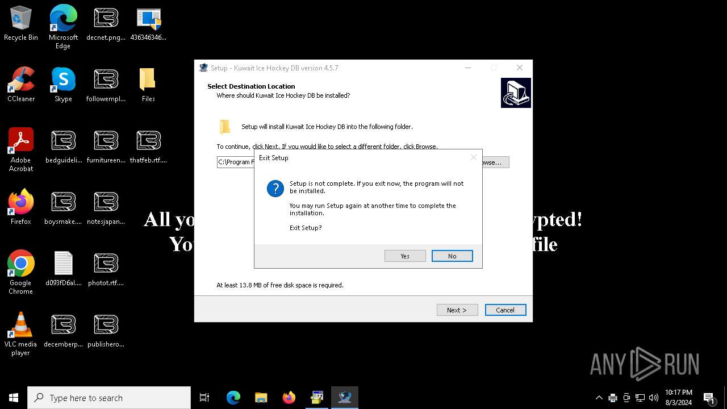This screenshot has height=409, width=727.
Task: Show hidden system tray icons
Action: 599,398
